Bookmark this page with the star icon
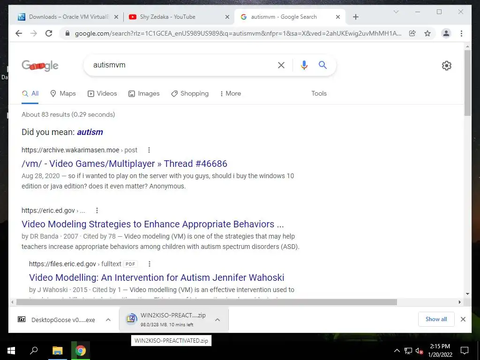This screenshot has height=360, width=480. (x=427, y=33)
